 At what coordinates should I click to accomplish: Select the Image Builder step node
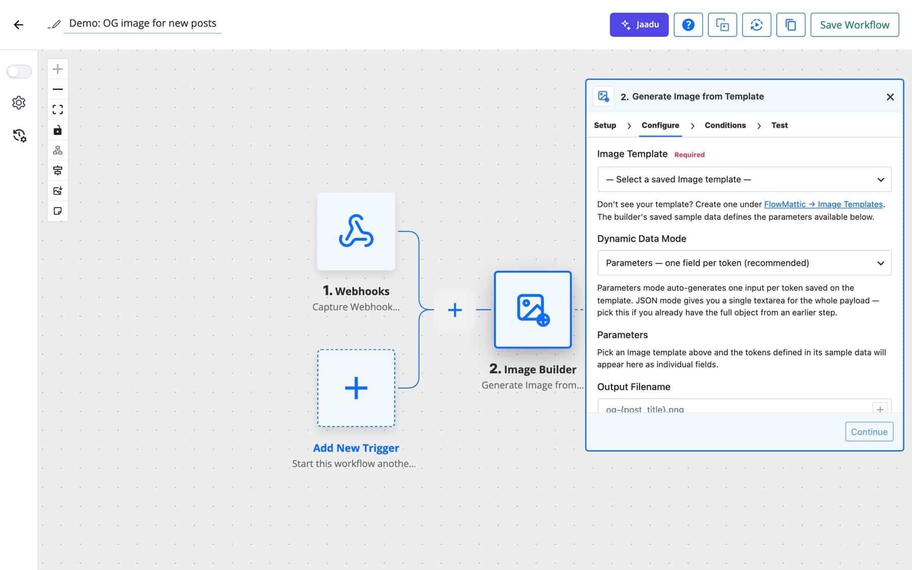533,310
